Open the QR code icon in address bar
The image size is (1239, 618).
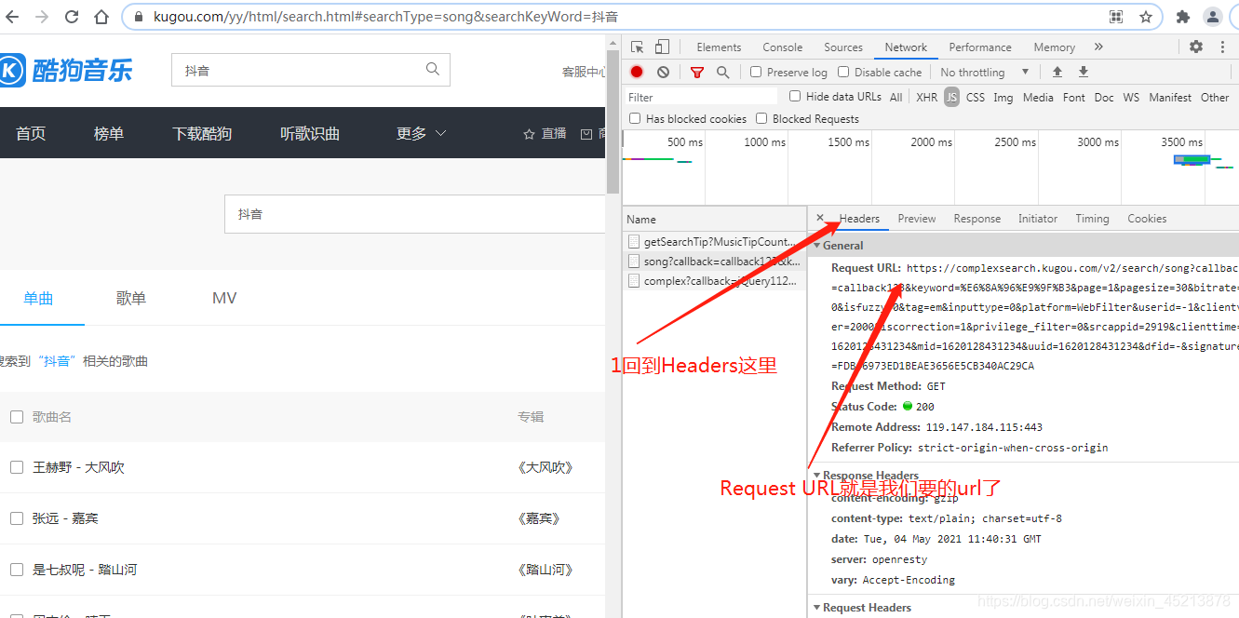tap(1116, 17)
